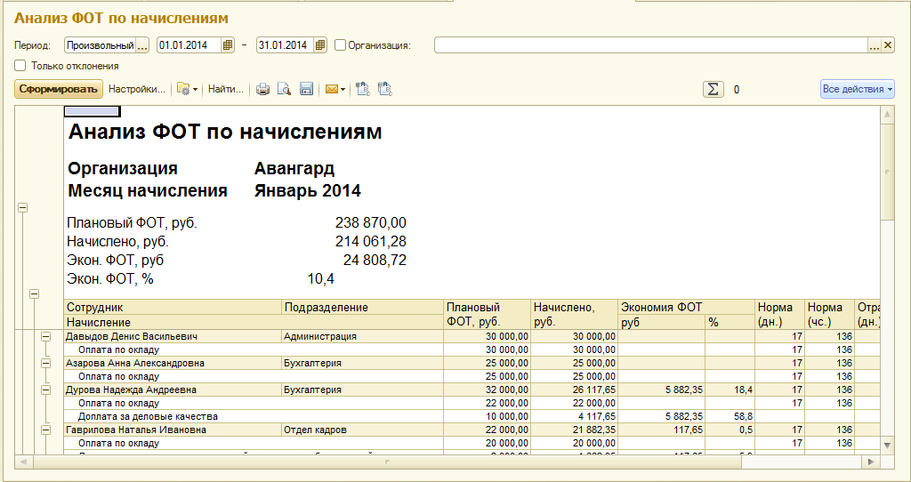Select value 4 117,65 accrued cell
The width and height of the screenshot is (911, 482).
575,416
